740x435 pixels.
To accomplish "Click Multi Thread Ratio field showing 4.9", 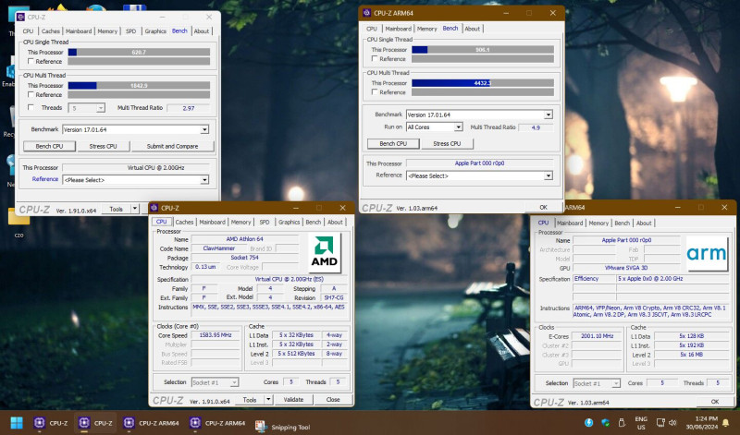I will [x=536, y=127].
